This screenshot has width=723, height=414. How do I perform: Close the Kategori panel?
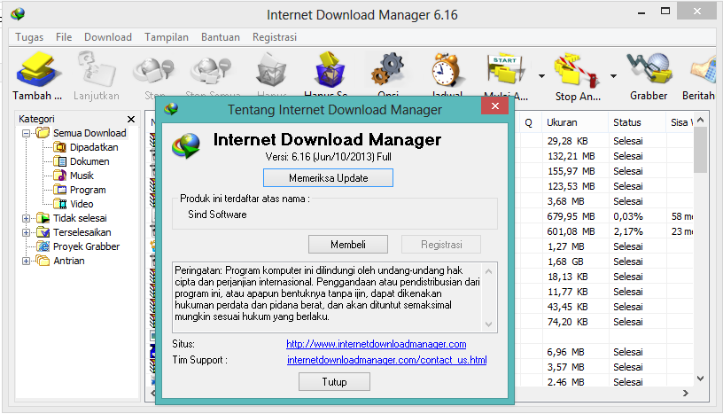(x=131, y=119)
